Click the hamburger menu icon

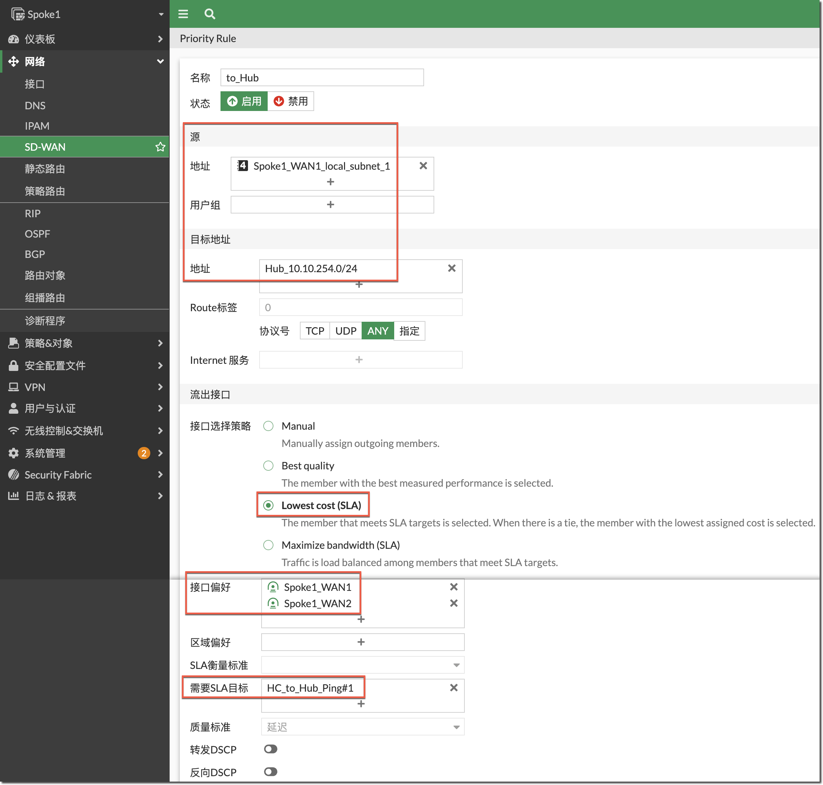pyautogui.click(x=183, y=14)
